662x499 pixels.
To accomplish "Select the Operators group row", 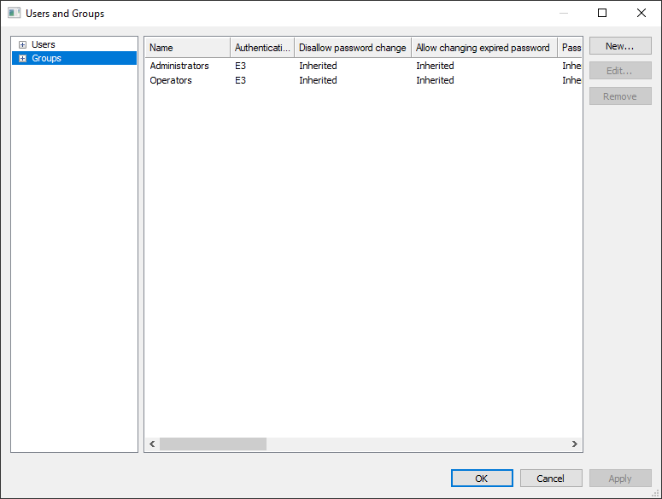I will pos(171,80).
